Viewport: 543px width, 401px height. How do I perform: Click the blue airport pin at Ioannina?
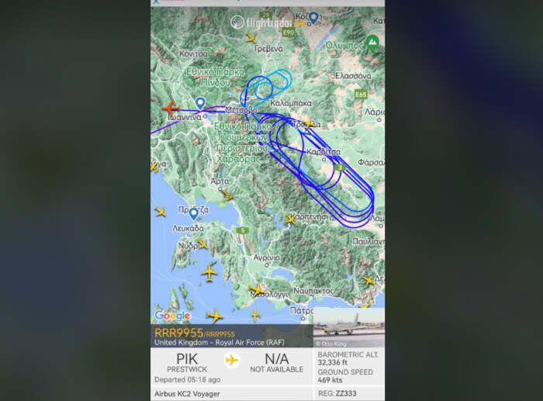click(200, 104)
